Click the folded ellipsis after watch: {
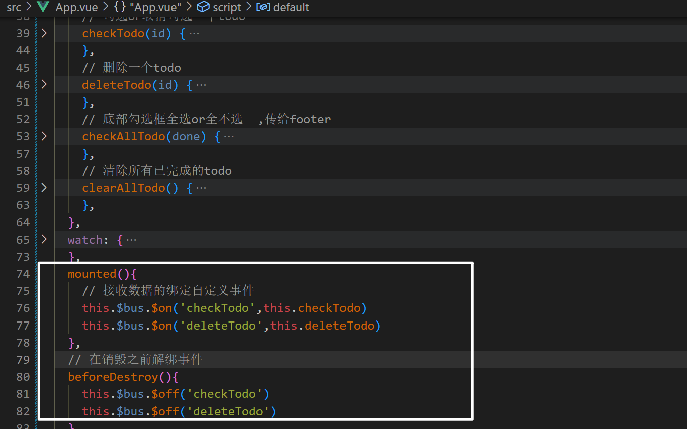Screen dimensions: 687x429 131,240
